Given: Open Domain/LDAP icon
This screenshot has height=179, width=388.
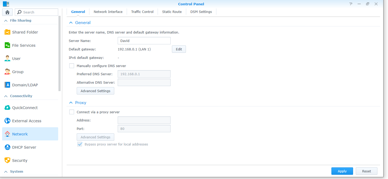Looking at the screenshot, I should tap(7, 85).
